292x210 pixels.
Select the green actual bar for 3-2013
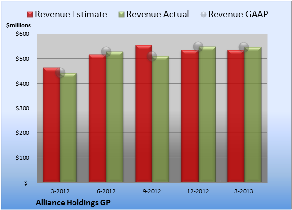253,114
